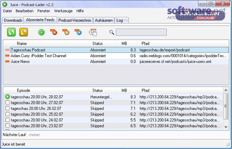Switch to the Podcast-Verzeichnis tab
Image resolution: width=232 pixels, height=149 pixels.
click(x=75, y=20)
